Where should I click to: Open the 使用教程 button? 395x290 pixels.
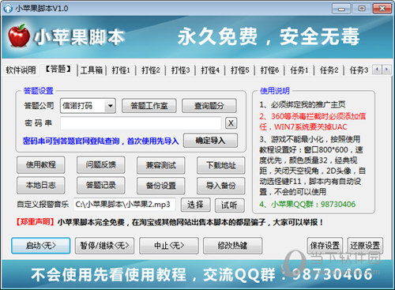coord(41,165)
